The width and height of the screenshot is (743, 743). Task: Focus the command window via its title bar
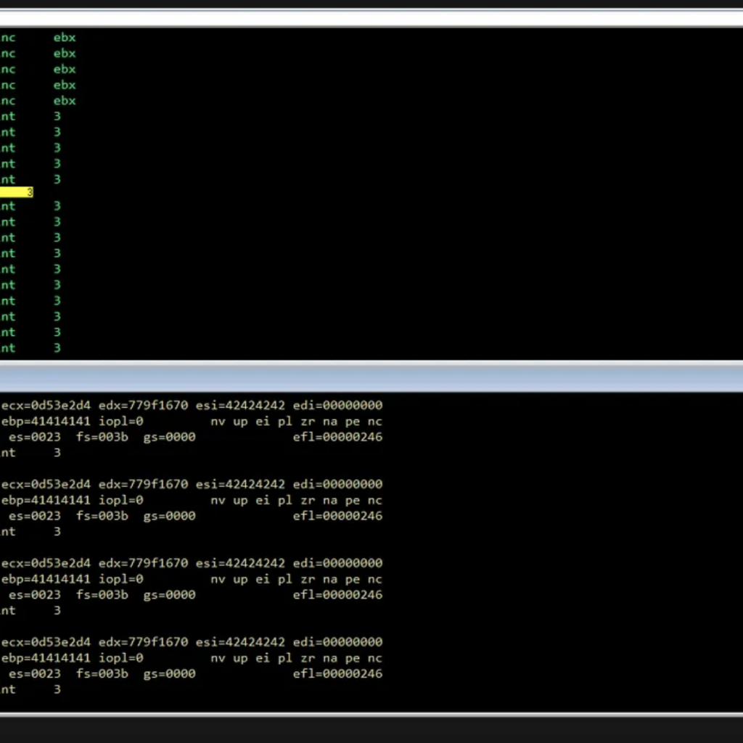pos(371,378)
